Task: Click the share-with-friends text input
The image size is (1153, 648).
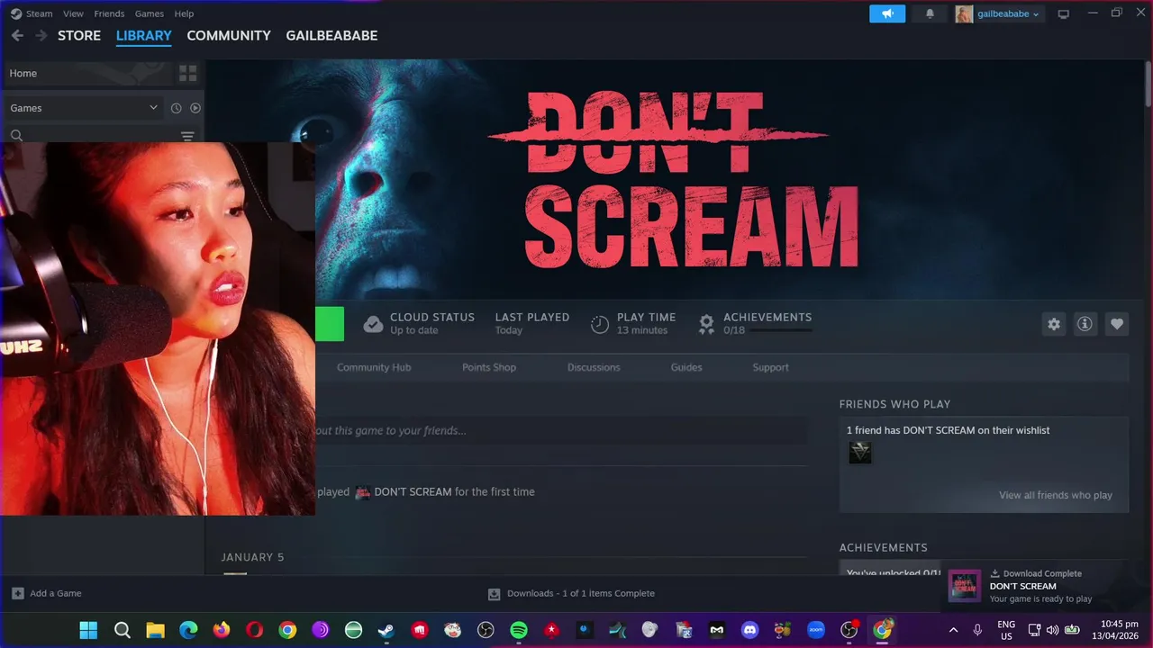Action: [x=561, y=430]
